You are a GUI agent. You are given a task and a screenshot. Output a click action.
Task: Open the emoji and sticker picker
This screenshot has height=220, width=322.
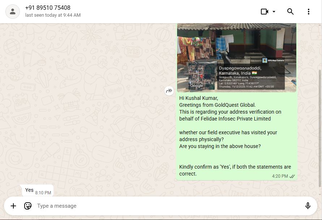tap(28, 206)
